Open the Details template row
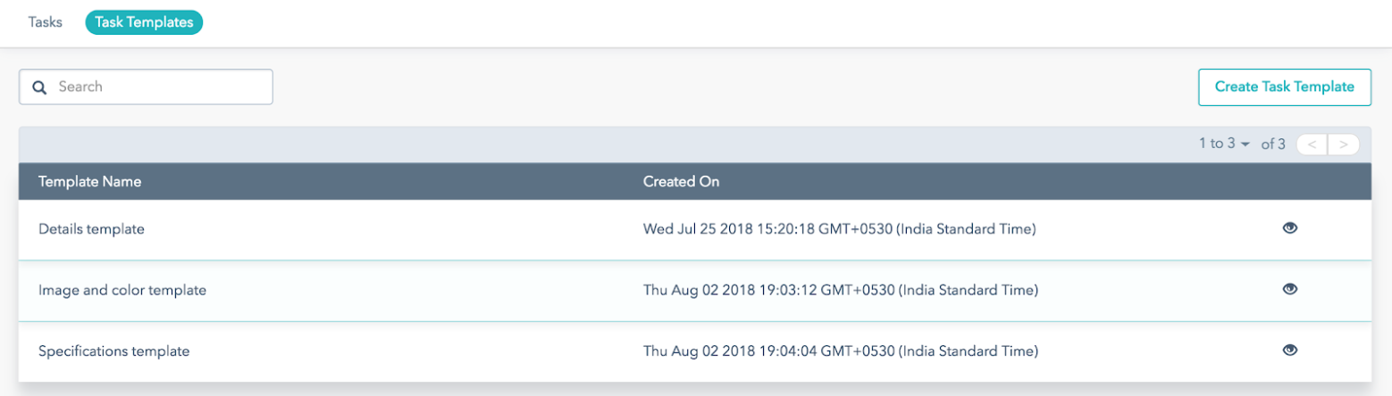This screenshot has width=1392, height=396. (x=695, y=229)
